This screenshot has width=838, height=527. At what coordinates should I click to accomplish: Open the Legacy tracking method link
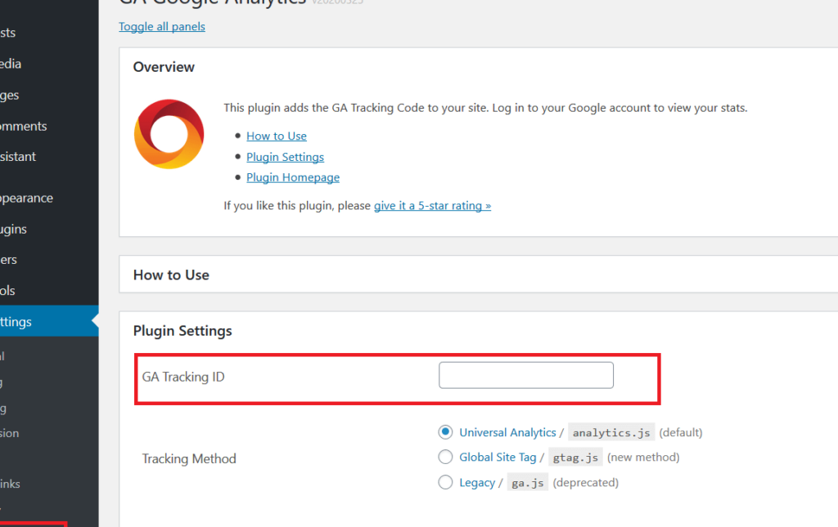click(x=477, y=483)
